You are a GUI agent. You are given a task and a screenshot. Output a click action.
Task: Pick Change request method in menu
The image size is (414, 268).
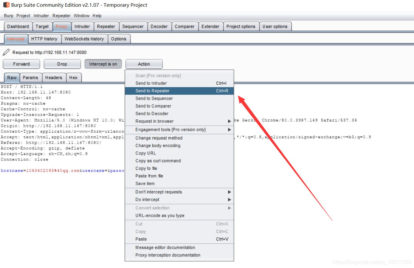pyautogui.click(x=179, y=138)
